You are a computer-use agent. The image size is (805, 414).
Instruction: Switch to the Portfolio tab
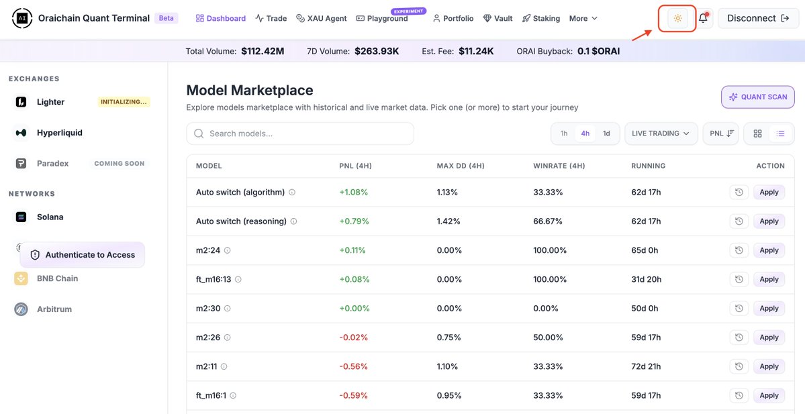tap(453, 19)
